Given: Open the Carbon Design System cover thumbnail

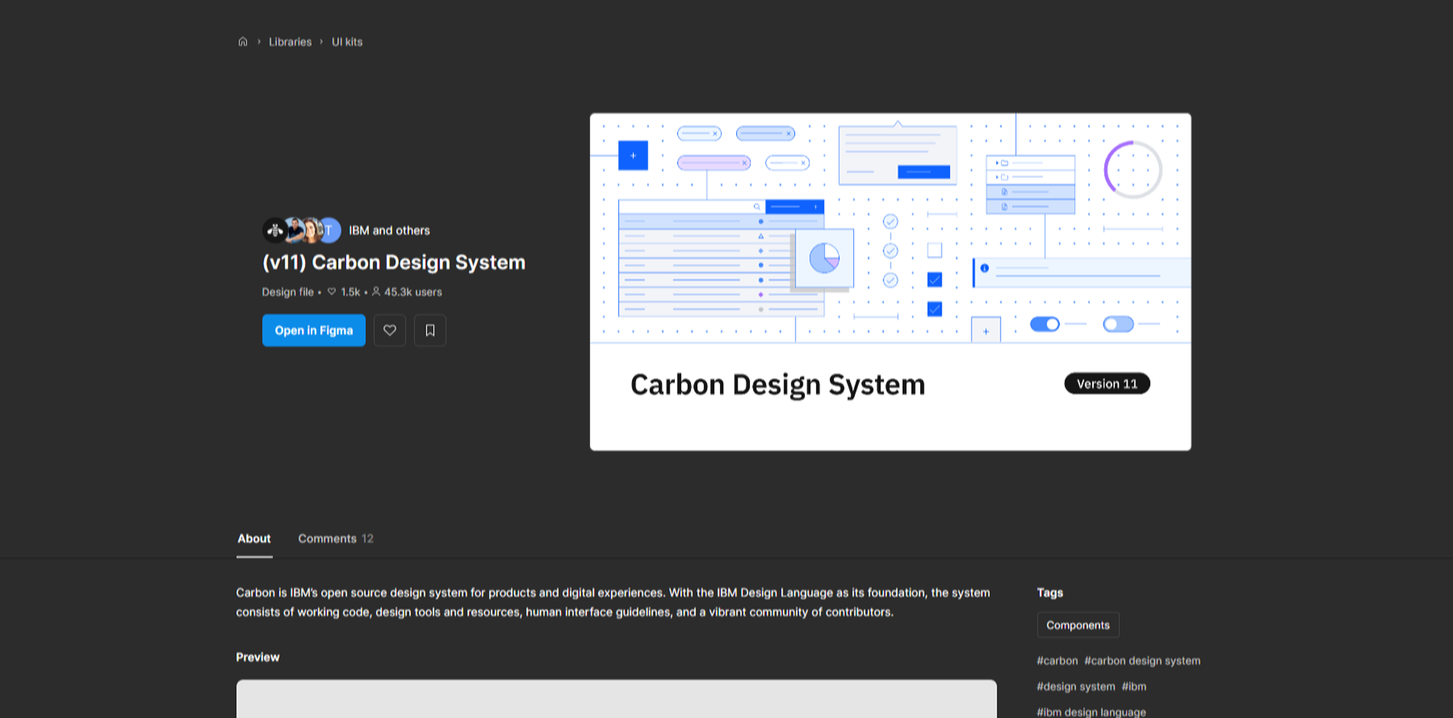Looking at the screenshot, I should click(890, 282).
